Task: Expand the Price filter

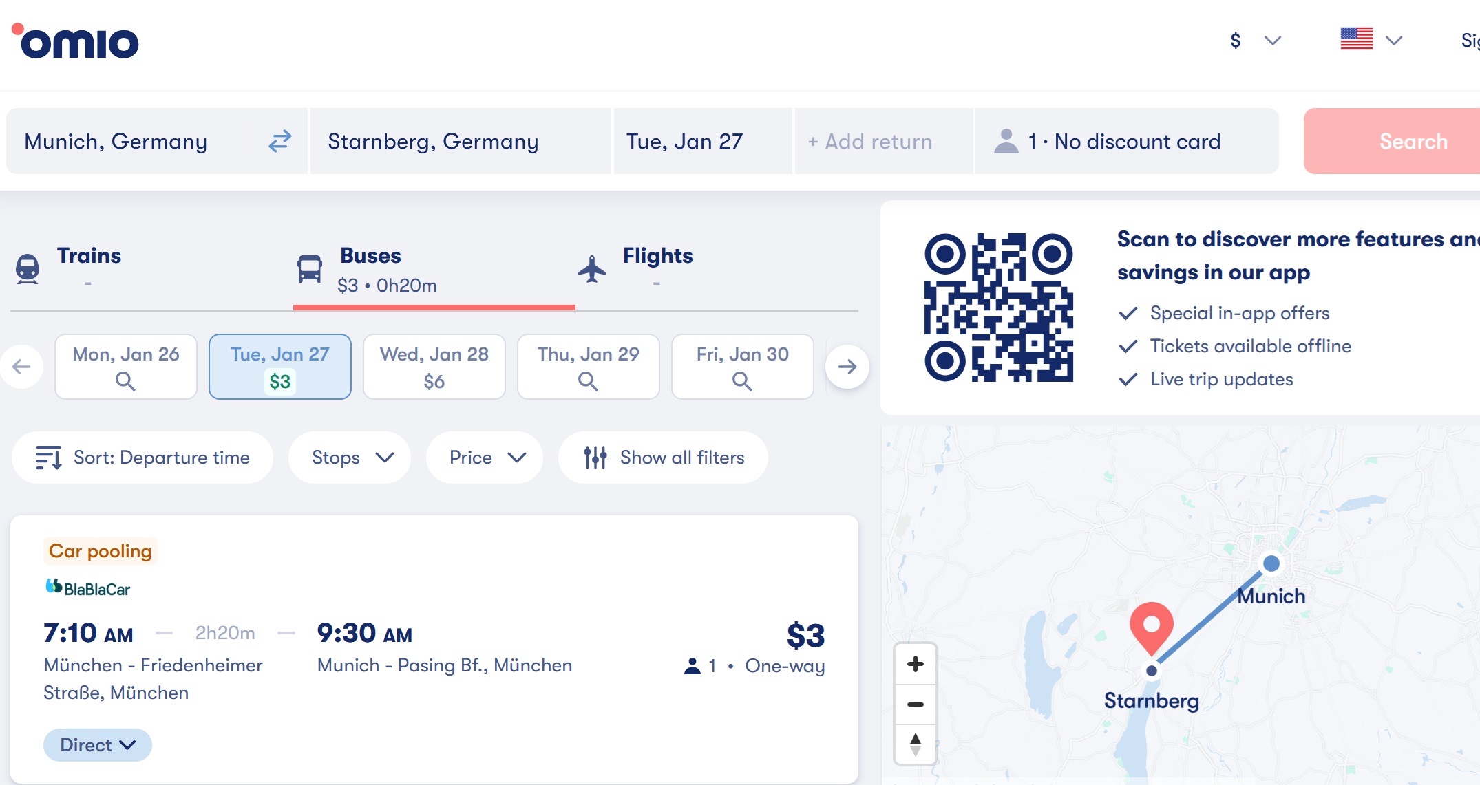Action: 485,458
